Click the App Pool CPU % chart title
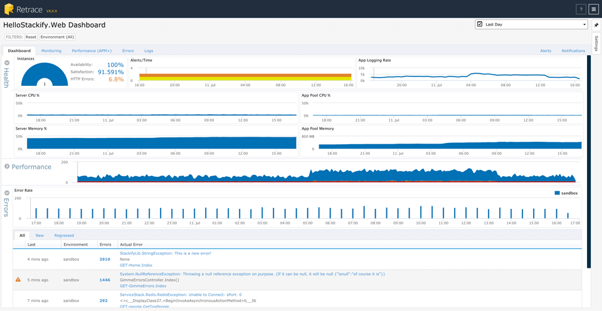Screen dimensions: 602x311 point(316,95)
